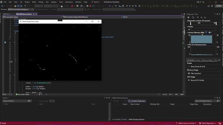Pin the MainWindow.xaml.cs tab
223x125 pixels.
click(34, 14)
